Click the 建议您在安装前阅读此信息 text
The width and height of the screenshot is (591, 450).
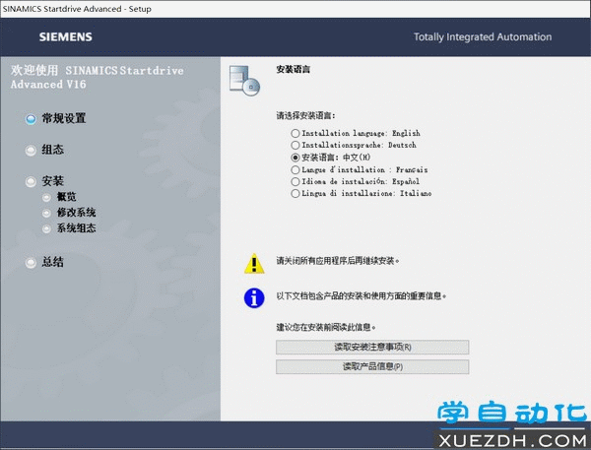tap(326, 327)
